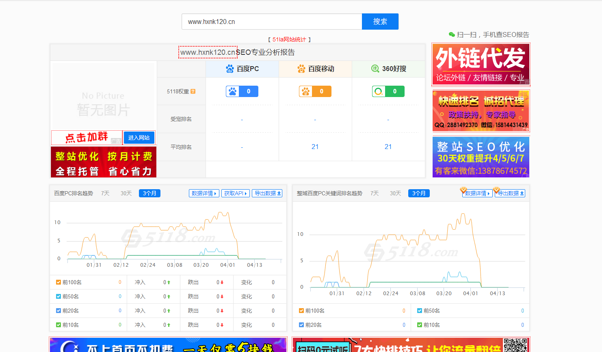Click 导出数据 in 百度PC排名趋势 panel
The height and width of the screenshot is (352, 602).
pos(267,193)
